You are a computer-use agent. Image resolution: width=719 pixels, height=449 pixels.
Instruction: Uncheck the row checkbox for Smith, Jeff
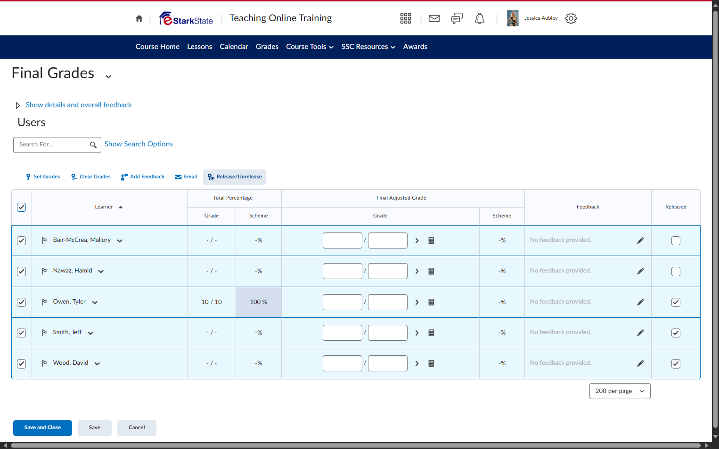(x=22, y=333)
